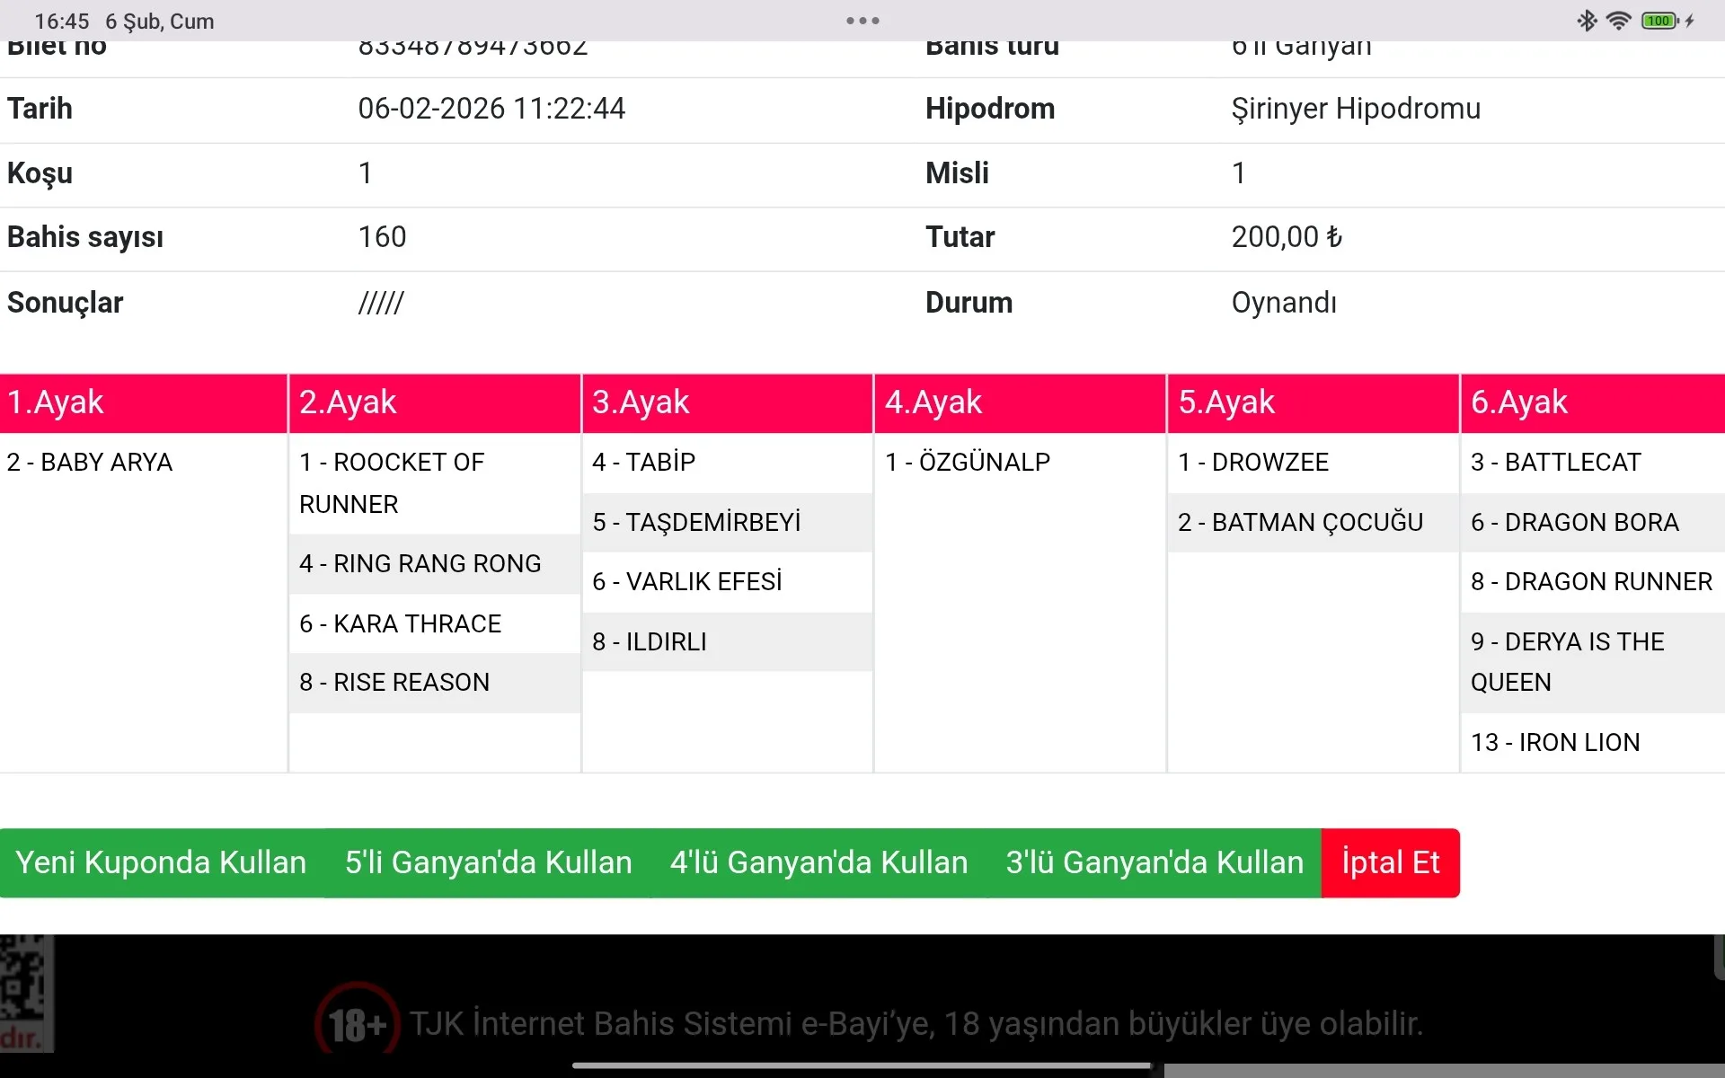Tap the battery indicator icon
Viewport: 1725px width, 1078px height.
pos(1659,21)
